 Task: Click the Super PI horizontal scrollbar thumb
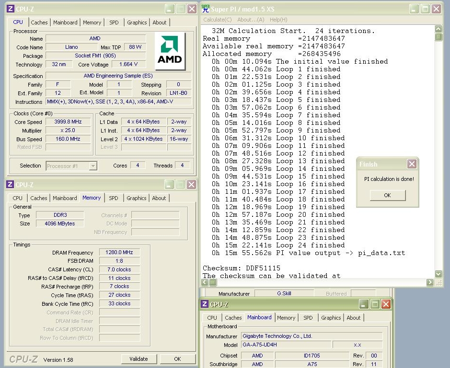[213, 282]
